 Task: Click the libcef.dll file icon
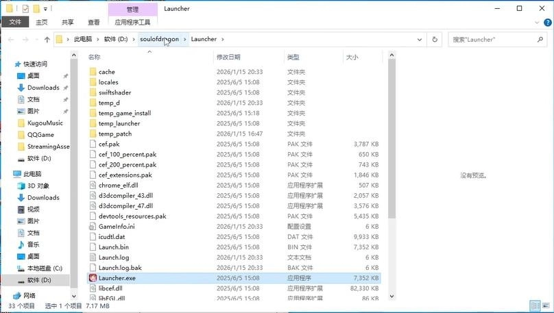click(x=93, y=288)
